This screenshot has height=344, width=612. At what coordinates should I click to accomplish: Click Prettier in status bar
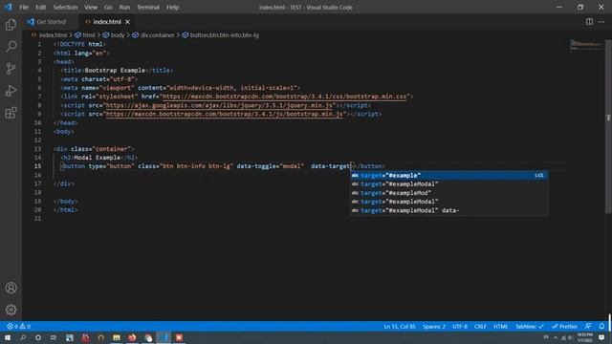[564, 327]
